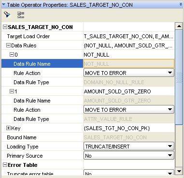Collapse the Error Table section

click(x=5, y=165)
